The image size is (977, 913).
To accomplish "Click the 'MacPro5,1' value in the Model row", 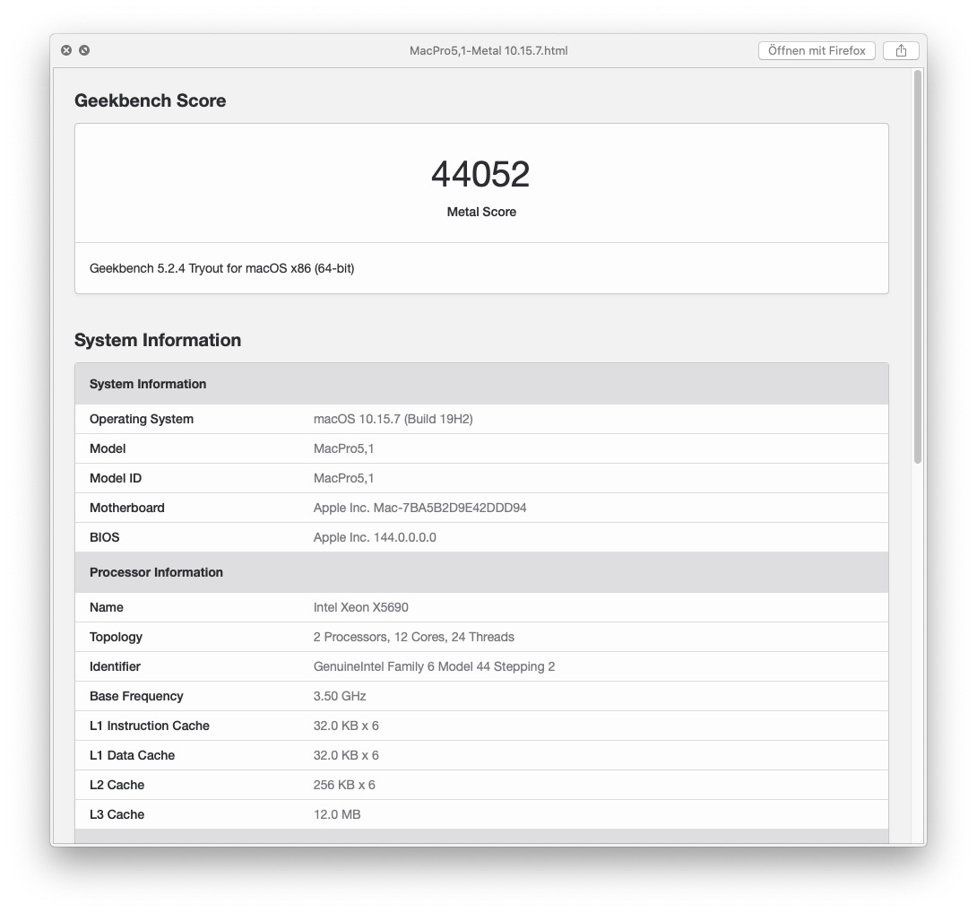I will [344, 448].
